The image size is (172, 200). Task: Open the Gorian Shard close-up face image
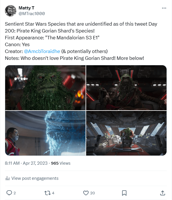tap(45, 88)
